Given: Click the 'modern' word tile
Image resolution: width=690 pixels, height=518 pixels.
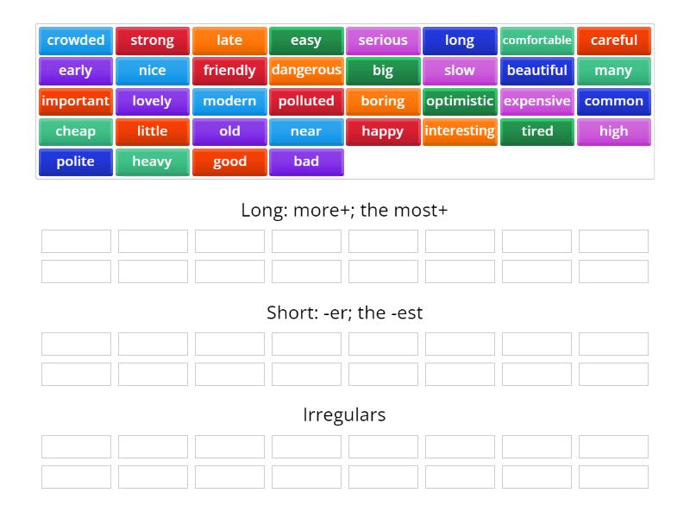Looking at the screenshot, I should [229, 101].
